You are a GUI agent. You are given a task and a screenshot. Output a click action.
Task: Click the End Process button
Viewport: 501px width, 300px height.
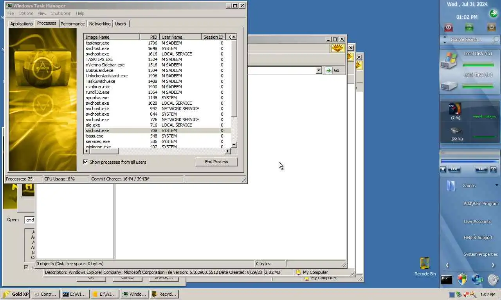click(x=216, y=162)
